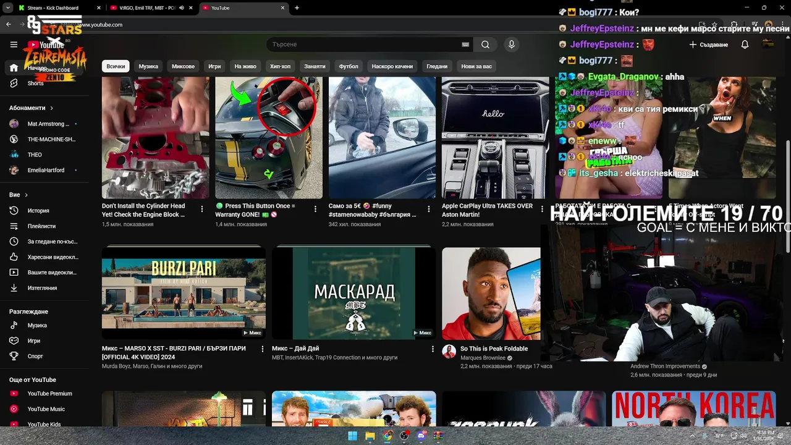Play the Press This Button short thumbnail
This screenshot has height=445, width=791.
269,137
